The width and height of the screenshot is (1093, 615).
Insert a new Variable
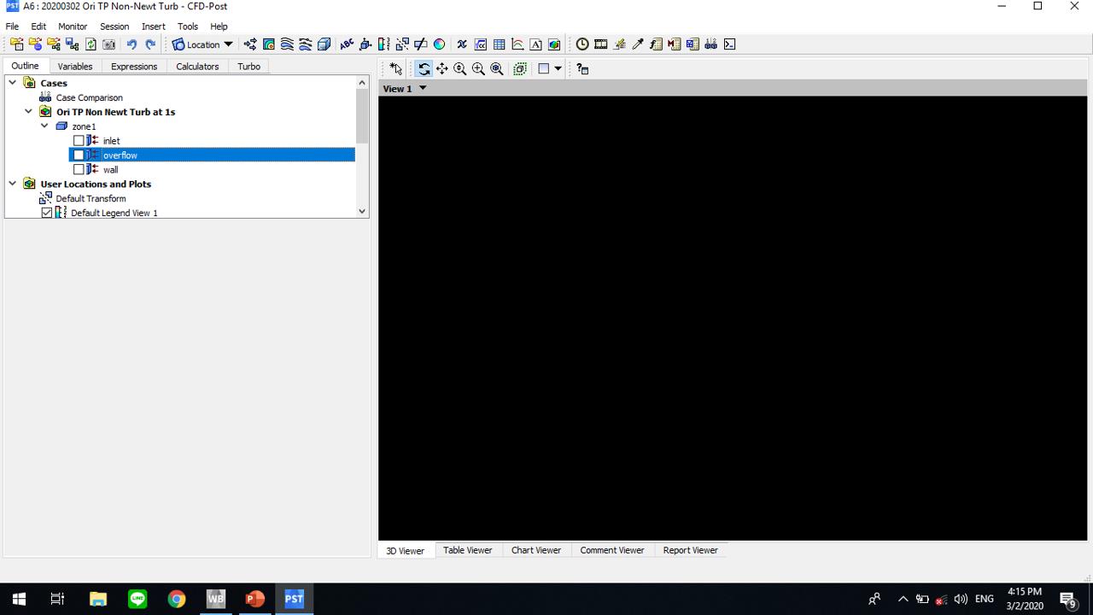462,44
